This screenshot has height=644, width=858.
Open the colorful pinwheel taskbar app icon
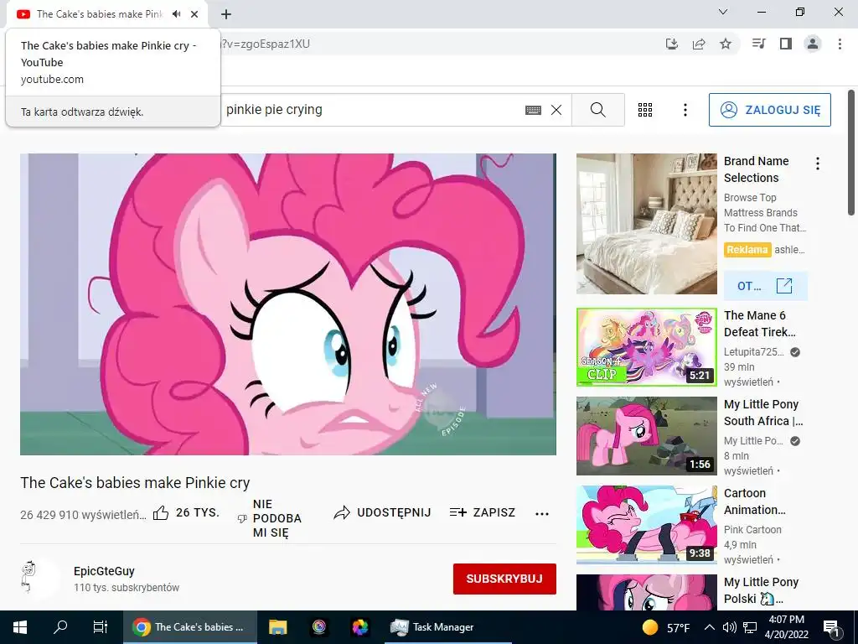point(360,627)
